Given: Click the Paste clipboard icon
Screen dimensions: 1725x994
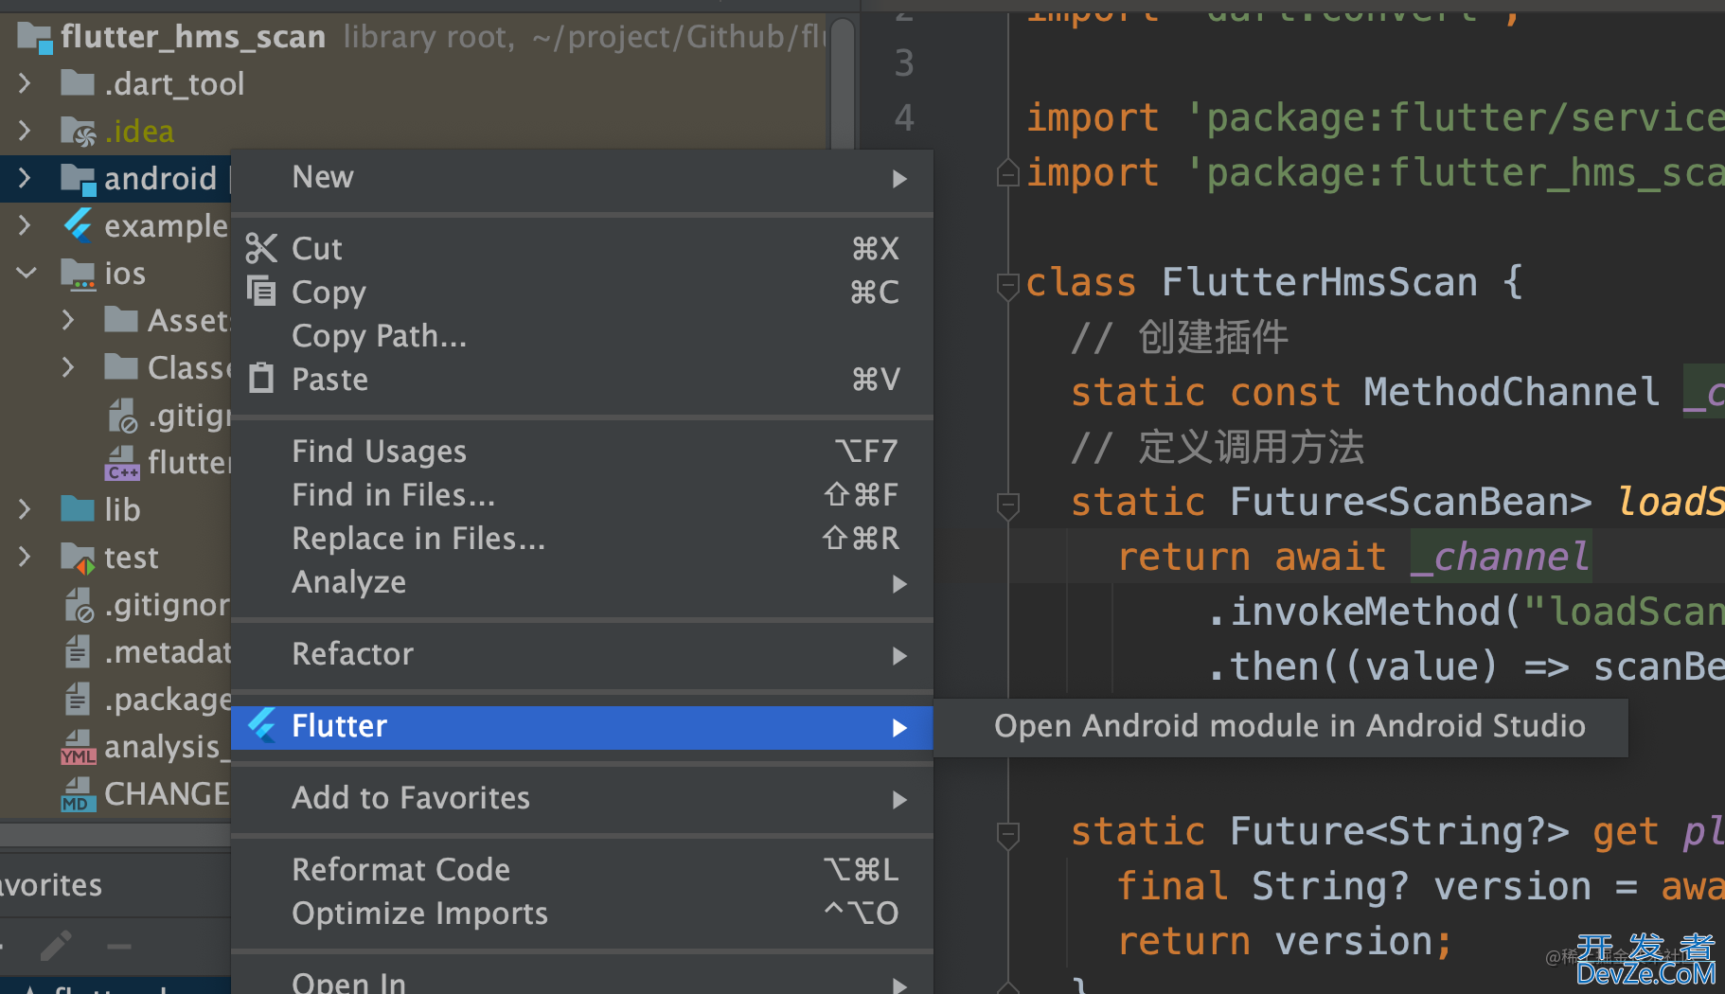Looking at the screenshot, I should click(260, 379).
